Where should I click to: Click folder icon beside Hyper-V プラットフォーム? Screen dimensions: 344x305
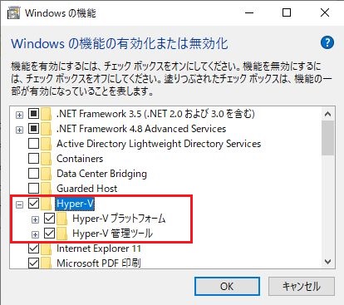click(x=62, y=219)
